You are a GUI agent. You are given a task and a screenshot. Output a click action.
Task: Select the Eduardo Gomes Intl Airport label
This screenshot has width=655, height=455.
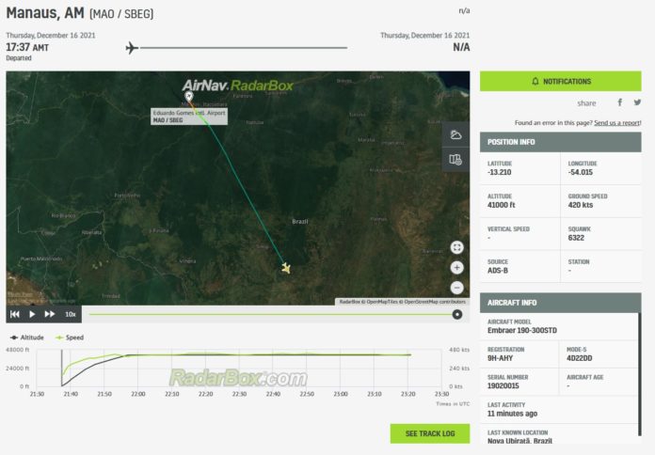pyautogui.click(x=189, y=117)
